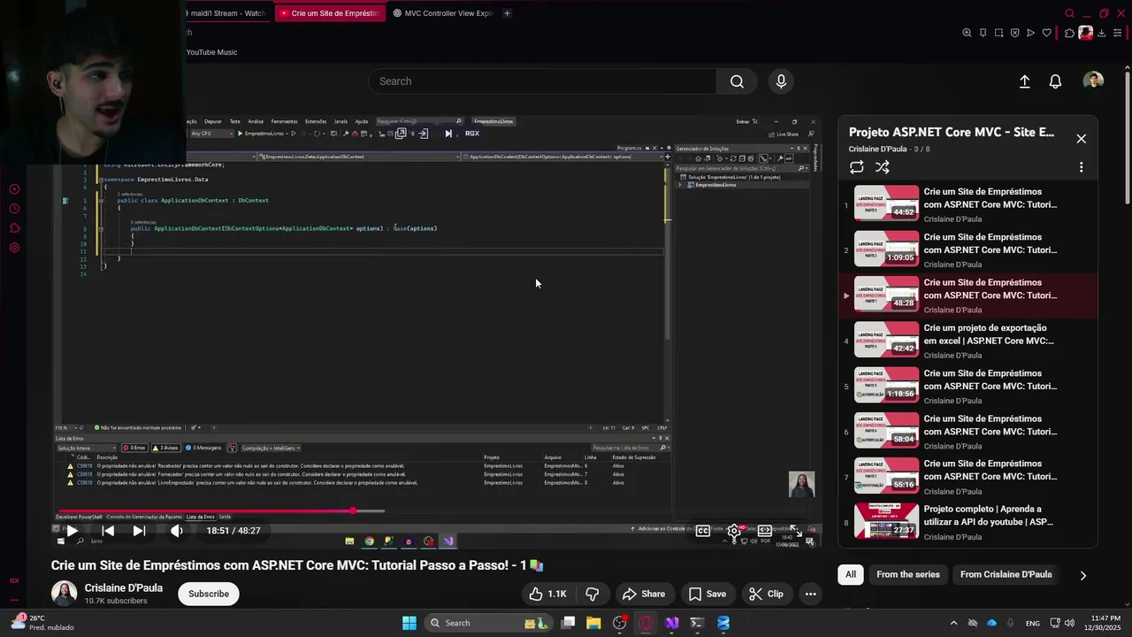Toggle shuffle playlist
Viewport: 1132px width, 637px height.
tap(882, 167)
